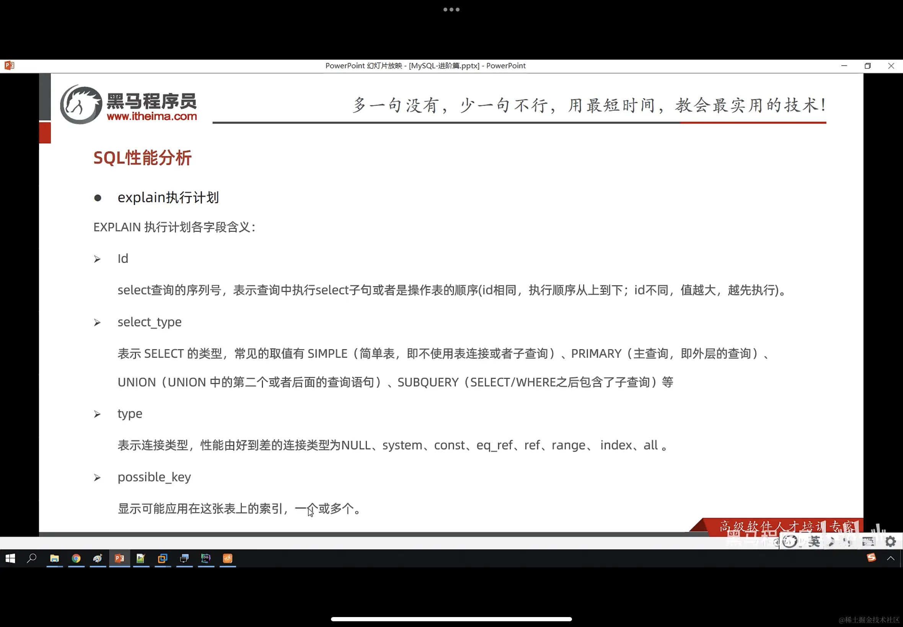The height and width of the screenshot is (627, 903).
Task: Open the screen recorder app on the taskbar
Action: [x=184, y=559]
